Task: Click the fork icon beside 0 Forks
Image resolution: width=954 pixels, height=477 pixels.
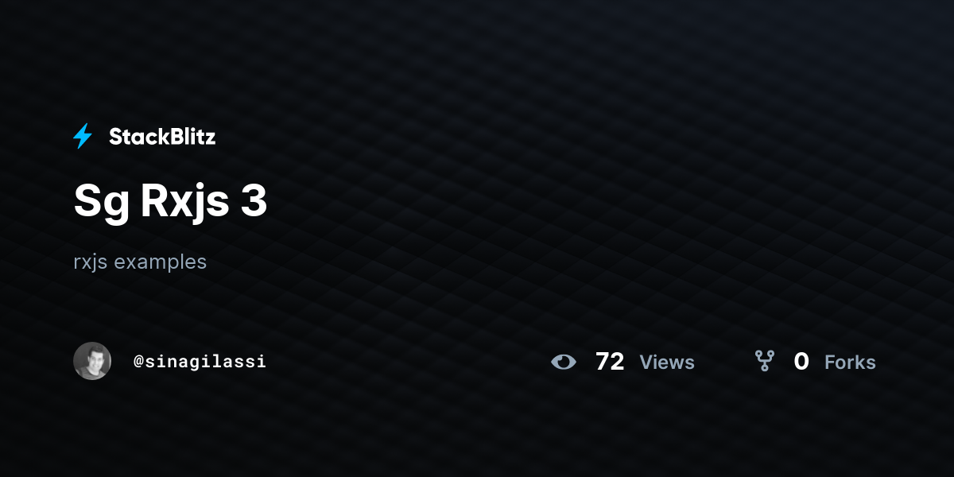Action: coord(765,362)
